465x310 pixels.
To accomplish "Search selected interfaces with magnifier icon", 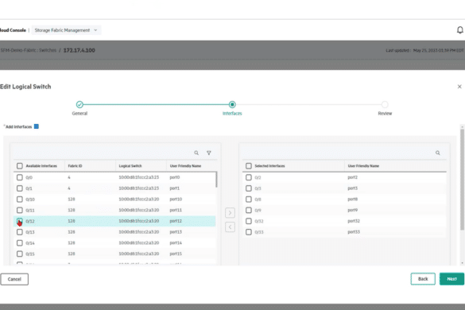I will point(438,153).
